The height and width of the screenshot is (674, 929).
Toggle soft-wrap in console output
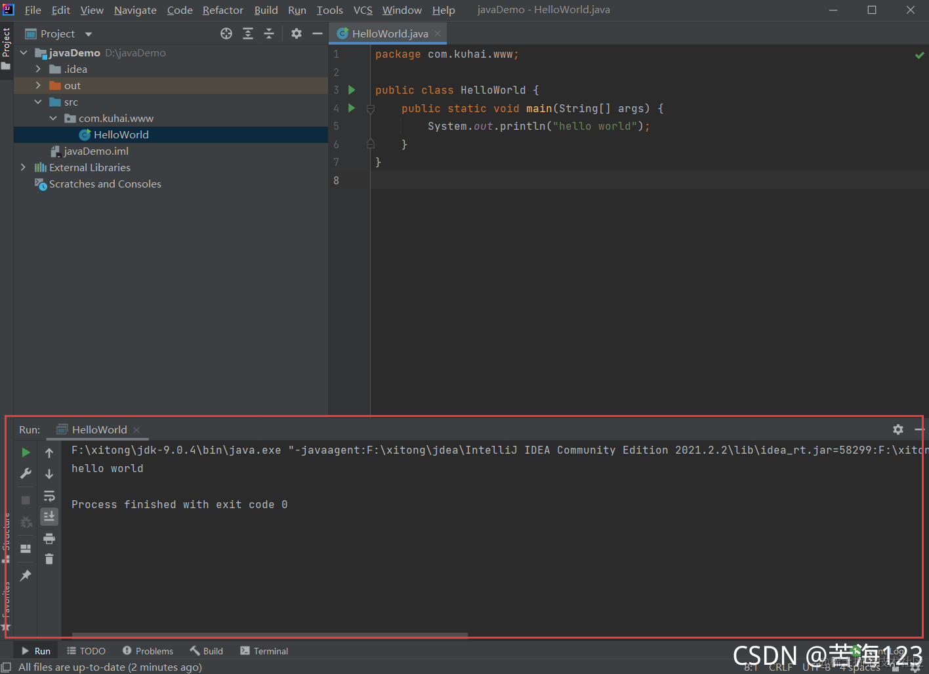click(49, 496)
